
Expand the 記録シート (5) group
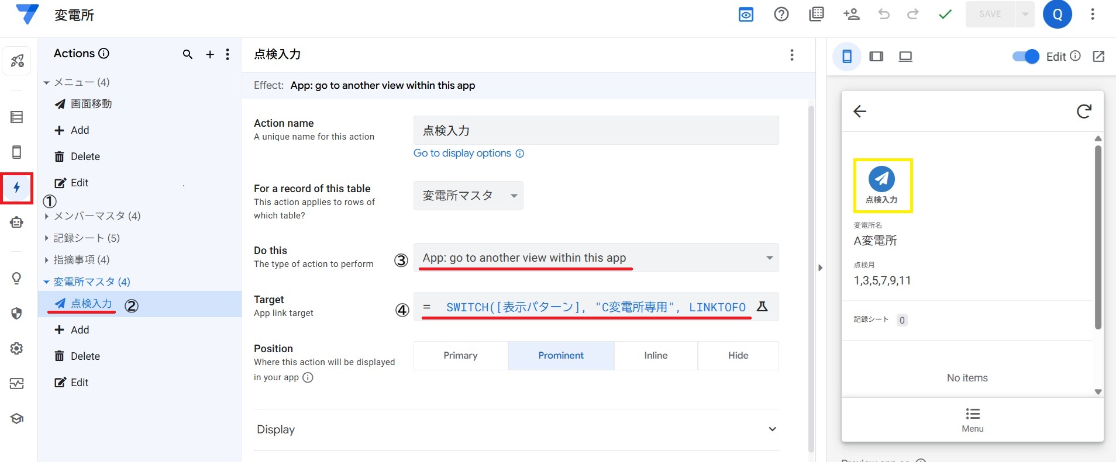coord(86,238)
